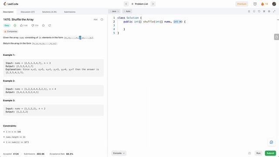The height and width of the screenshot is (157, 279).
Task: Expand the Companies tag
Action: tap(10, 31)
